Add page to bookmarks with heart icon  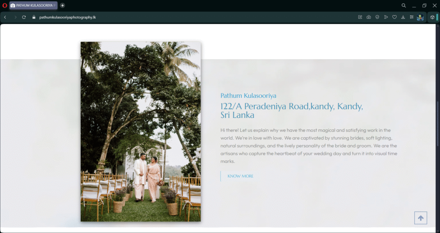(394, 17)
